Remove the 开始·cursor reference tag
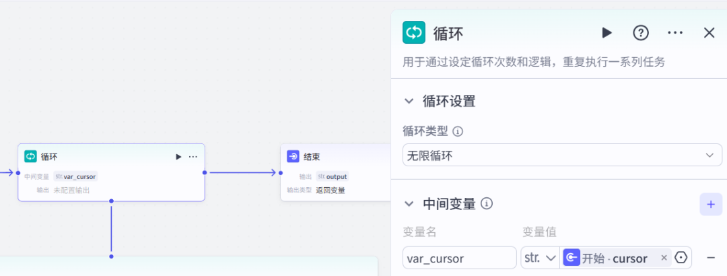727x276 pixels. click(x=664, y=258)
